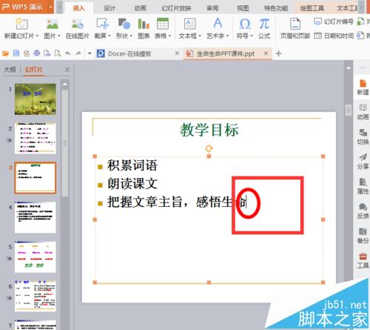The image size is (370, 330).
Task: Insert WordArt (艺术字)
Action: click(218, 24)
